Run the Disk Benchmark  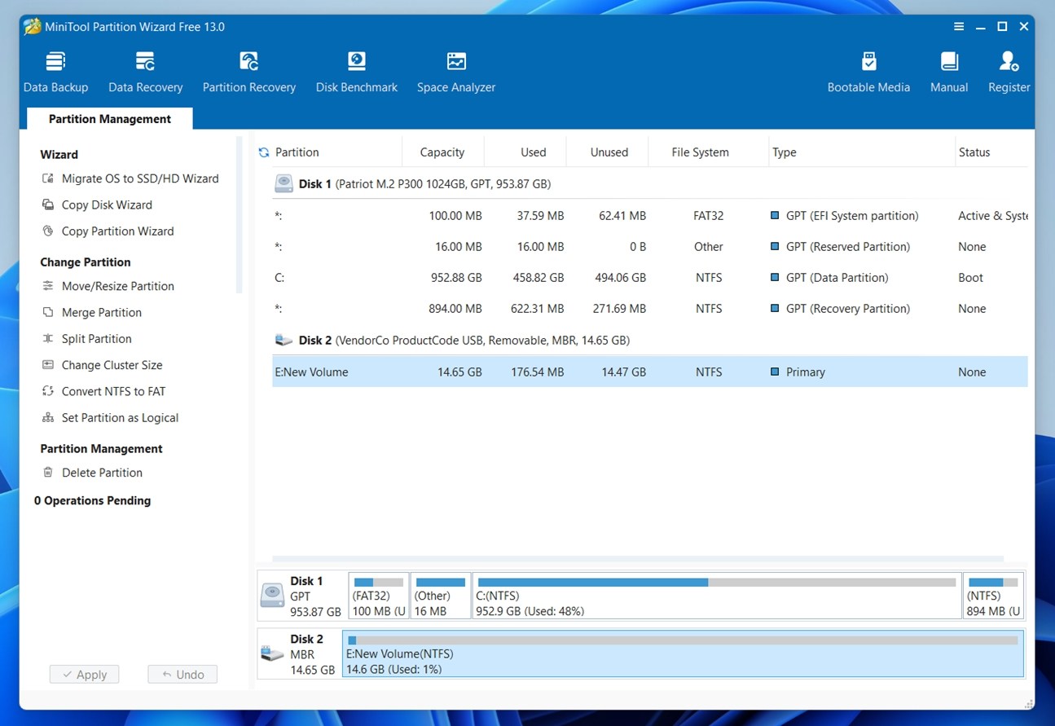[356, 71]
